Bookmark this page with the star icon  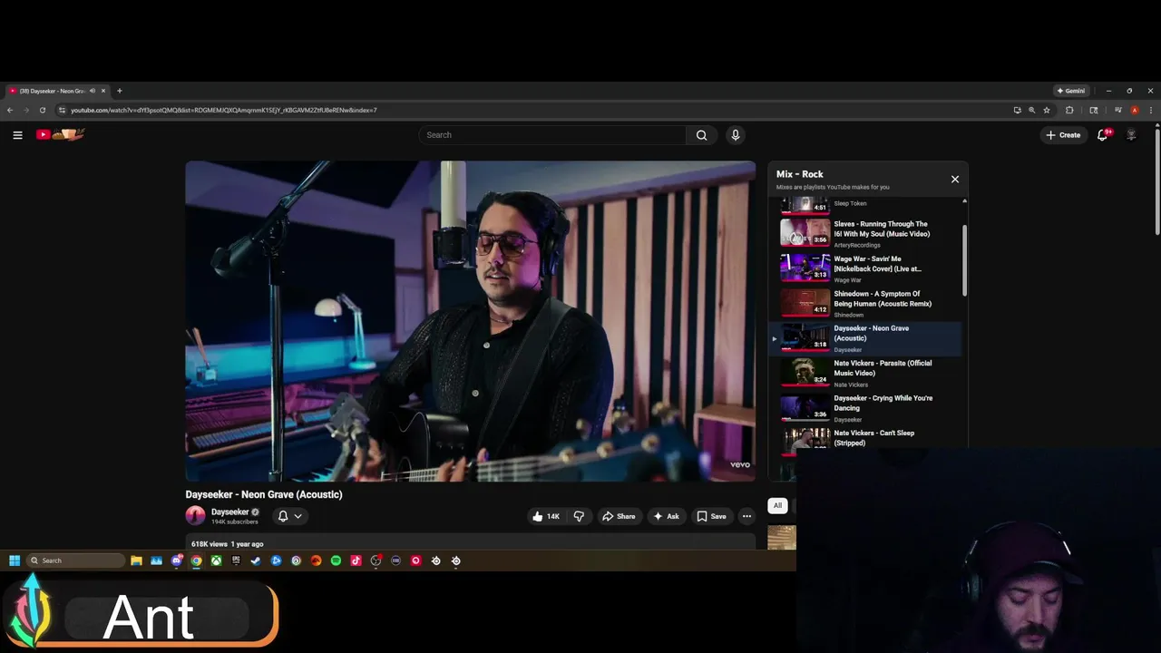pos(1047,110)
